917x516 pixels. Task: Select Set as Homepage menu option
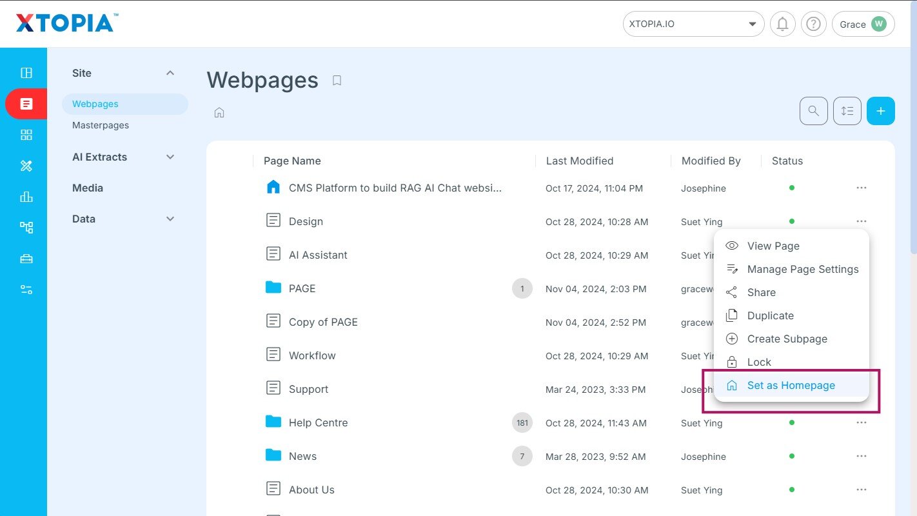(x=791, y=386)
